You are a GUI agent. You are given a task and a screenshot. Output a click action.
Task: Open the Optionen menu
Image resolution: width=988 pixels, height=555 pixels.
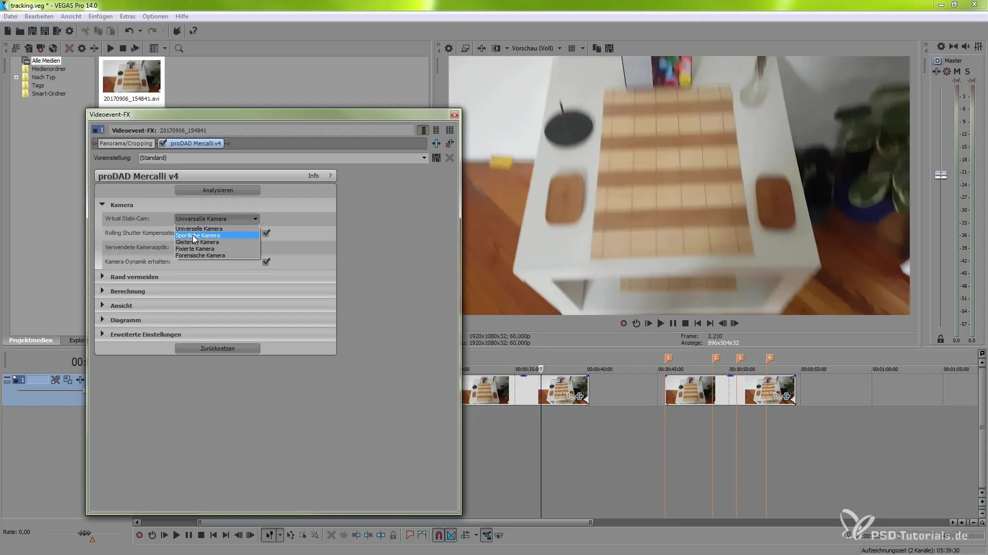pyautogui.click(x=155, y=16)
